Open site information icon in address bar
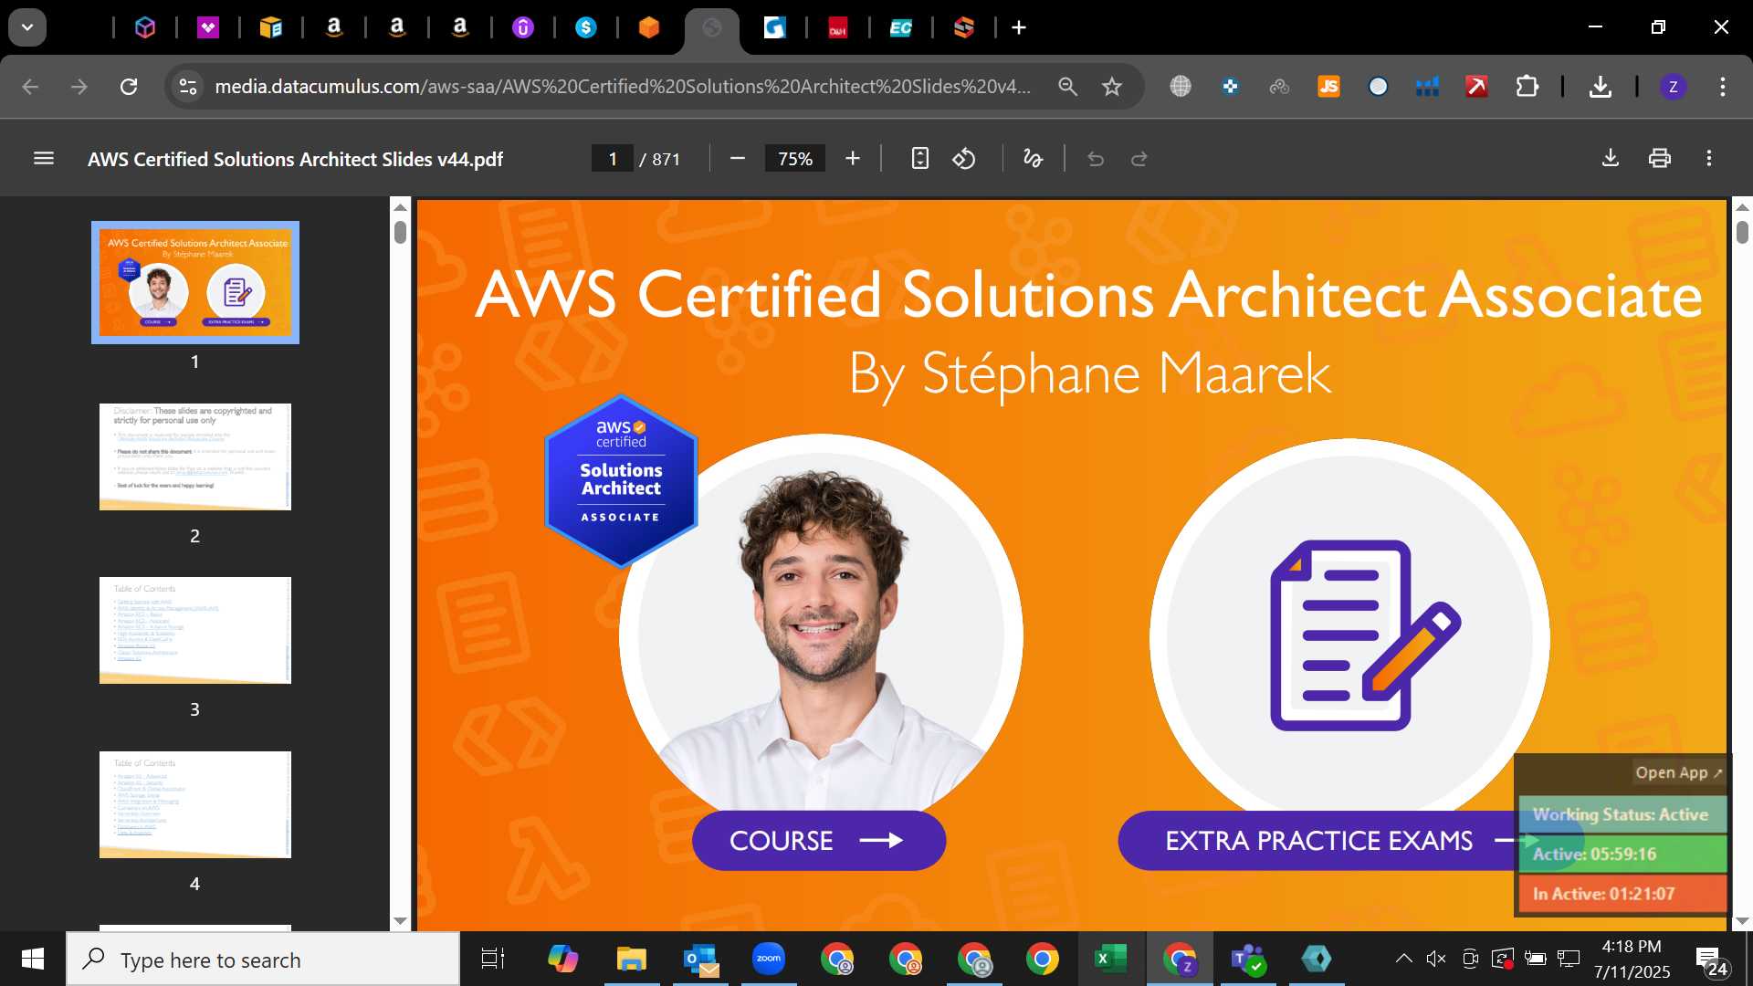The height and width of the screenshot is (986, 1753). pos(187,87)
